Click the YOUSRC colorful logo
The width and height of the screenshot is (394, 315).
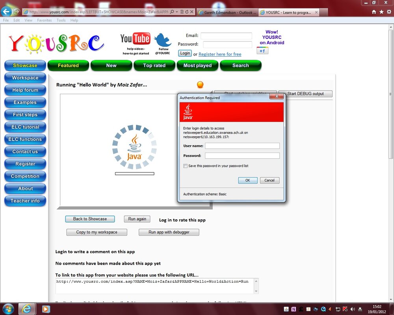pos(56,44)
